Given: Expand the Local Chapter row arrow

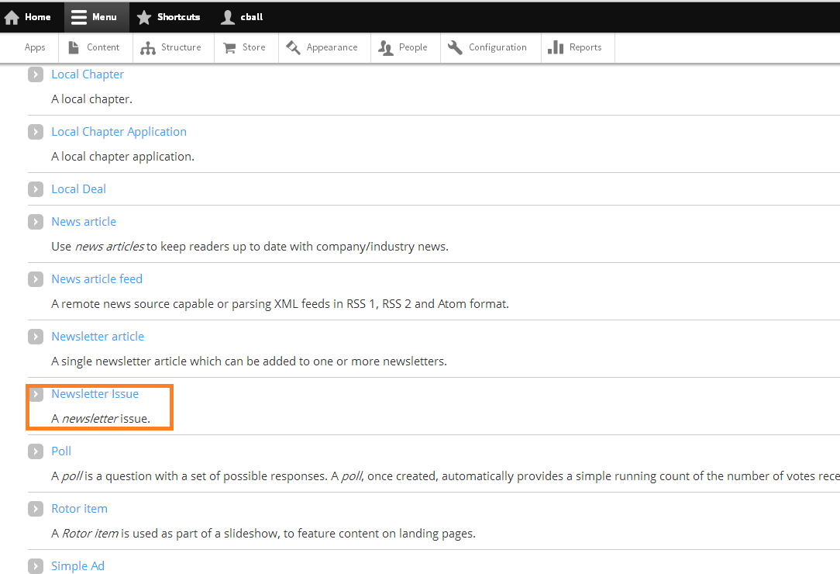Looking at the screenshot, I should point(36,74).
